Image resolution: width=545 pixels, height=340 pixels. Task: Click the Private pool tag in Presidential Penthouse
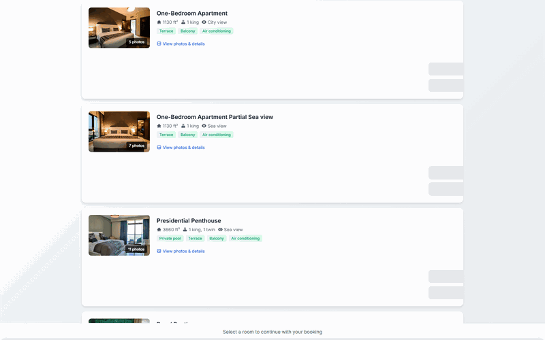170,239
